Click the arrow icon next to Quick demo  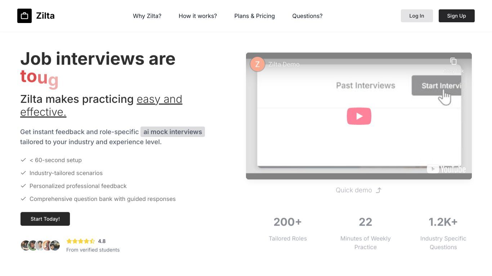point(379,190)
